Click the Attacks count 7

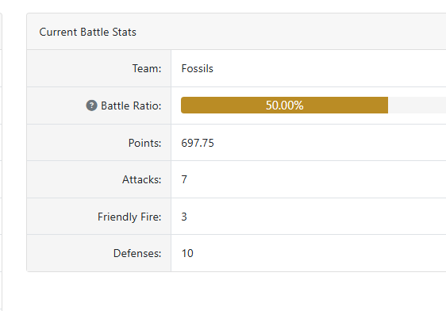pyautogui.click(x=184, y=179)
